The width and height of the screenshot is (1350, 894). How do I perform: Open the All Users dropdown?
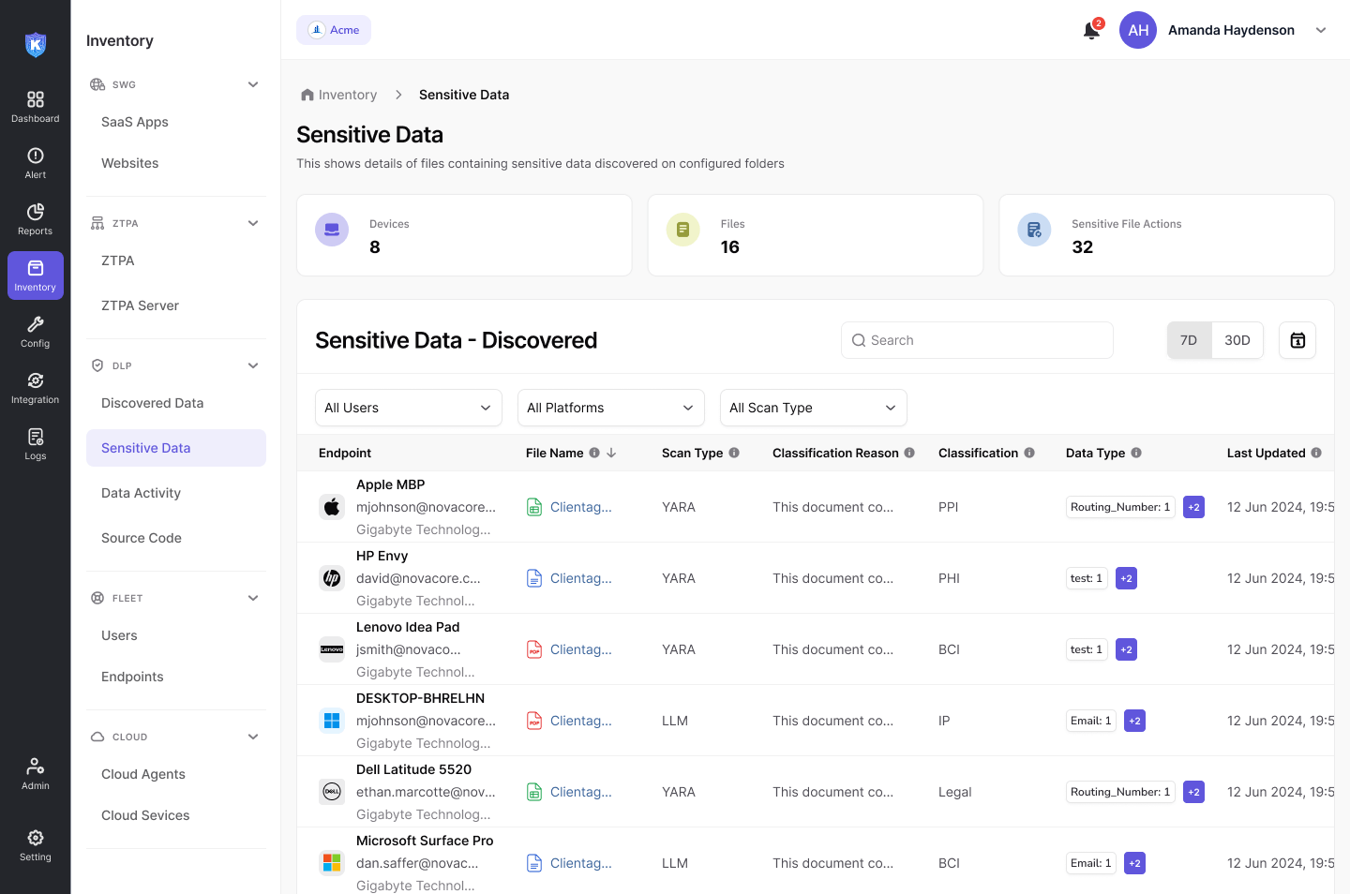(408, 408)
